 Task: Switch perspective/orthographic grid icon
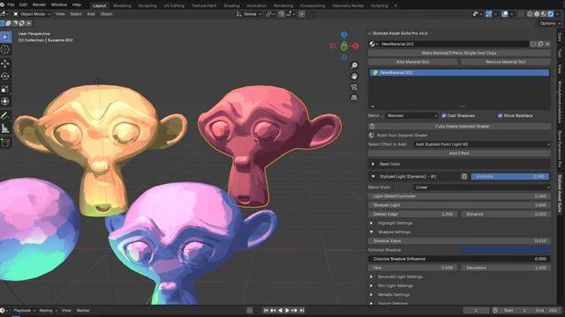pos(354,98)
